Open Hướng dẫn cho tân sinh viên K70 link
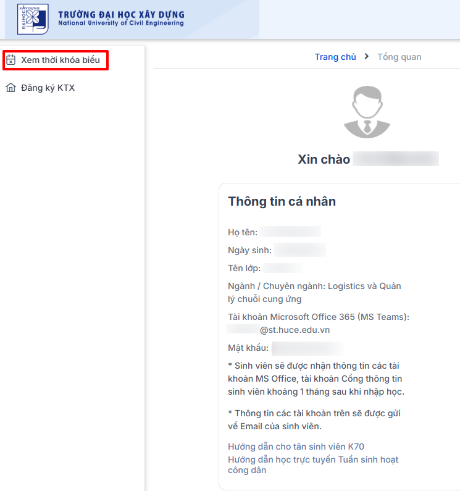This screenshot has width=460, height=491. point(300,447)
